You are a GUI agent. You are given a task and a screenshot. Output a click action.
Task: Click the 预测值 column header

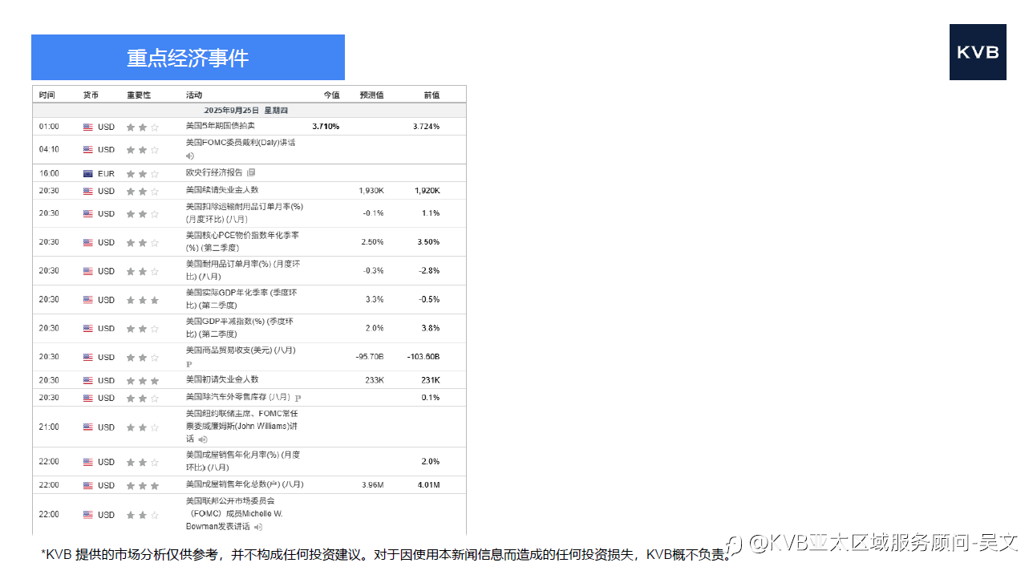(x=371, y=95)
